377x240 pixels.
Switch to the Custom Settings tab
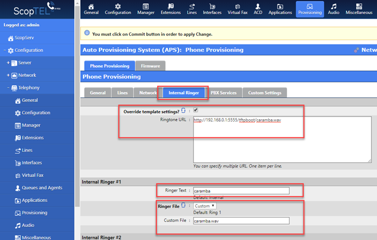265,93
